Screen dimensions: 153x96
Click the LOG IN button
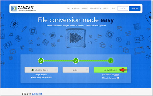[123, 9]
